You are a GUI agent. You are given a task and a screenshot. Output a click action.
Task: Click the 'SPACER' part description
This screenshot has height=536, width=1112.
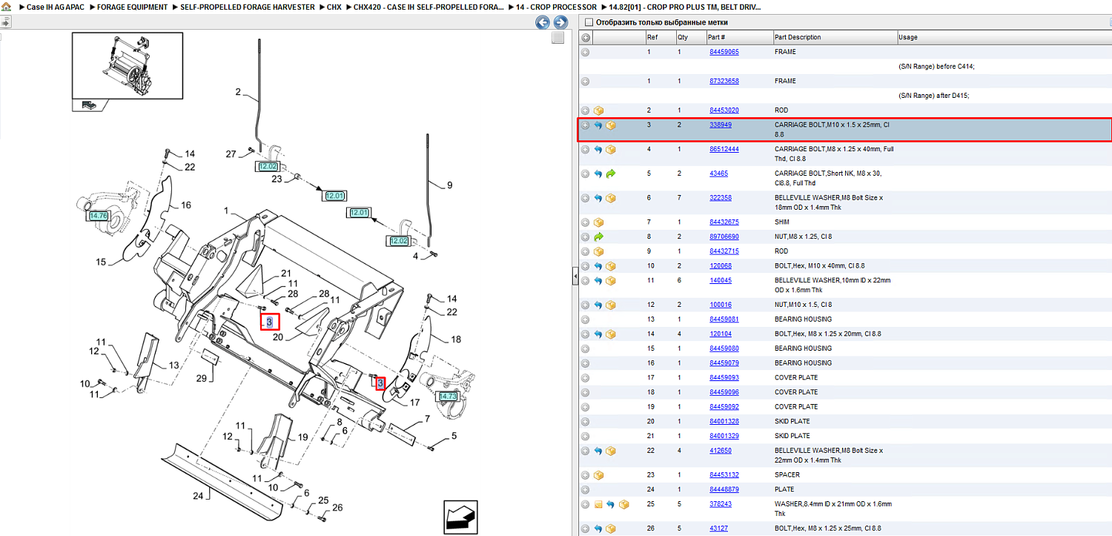coord(787,474)
